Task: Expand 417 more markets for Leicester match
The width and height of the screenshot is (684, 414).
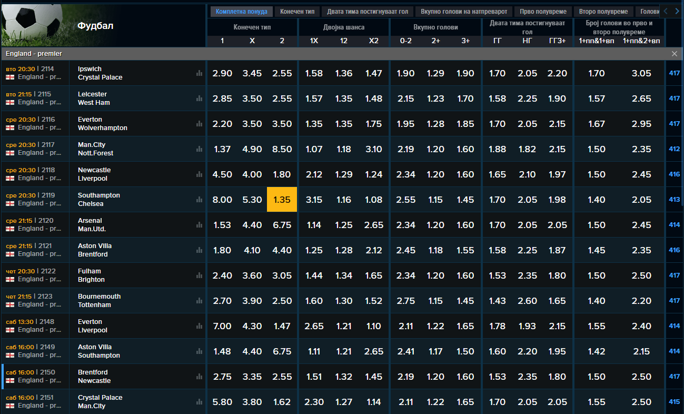Action: tap(675, 98)
